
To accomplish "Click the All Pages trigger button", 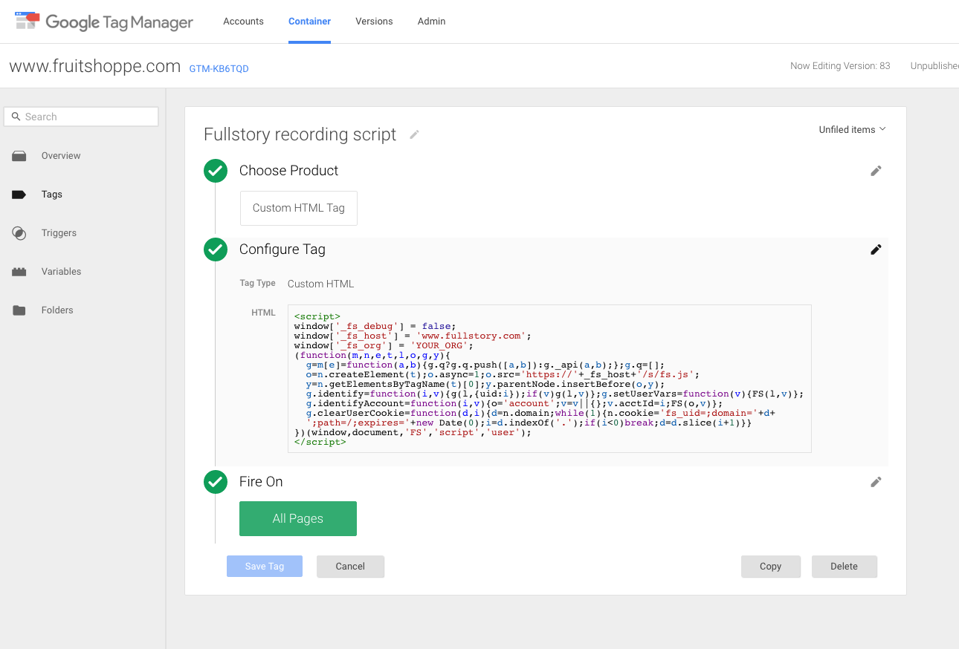I will click(298, 518).
